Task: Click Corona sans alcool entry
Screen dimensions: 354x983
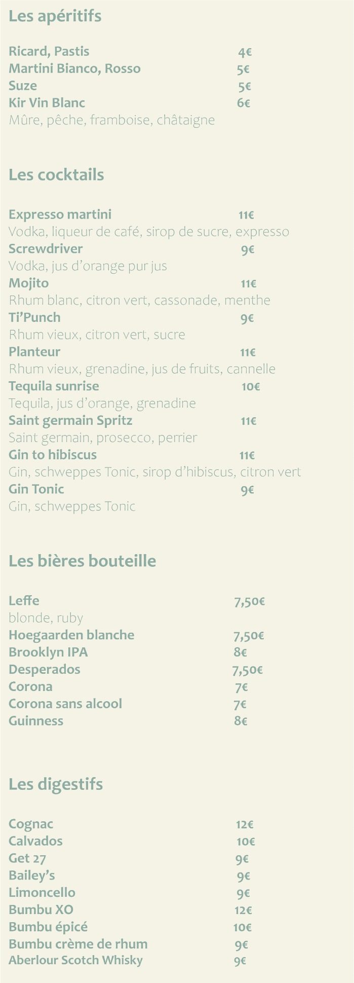Action: [x=65, y=704]
